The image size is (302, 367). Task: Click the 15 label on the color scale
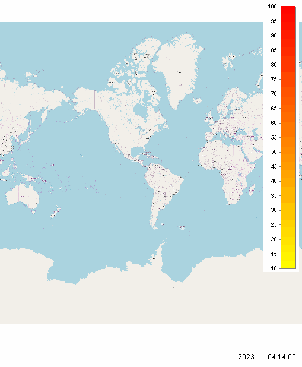click(274, 254)
